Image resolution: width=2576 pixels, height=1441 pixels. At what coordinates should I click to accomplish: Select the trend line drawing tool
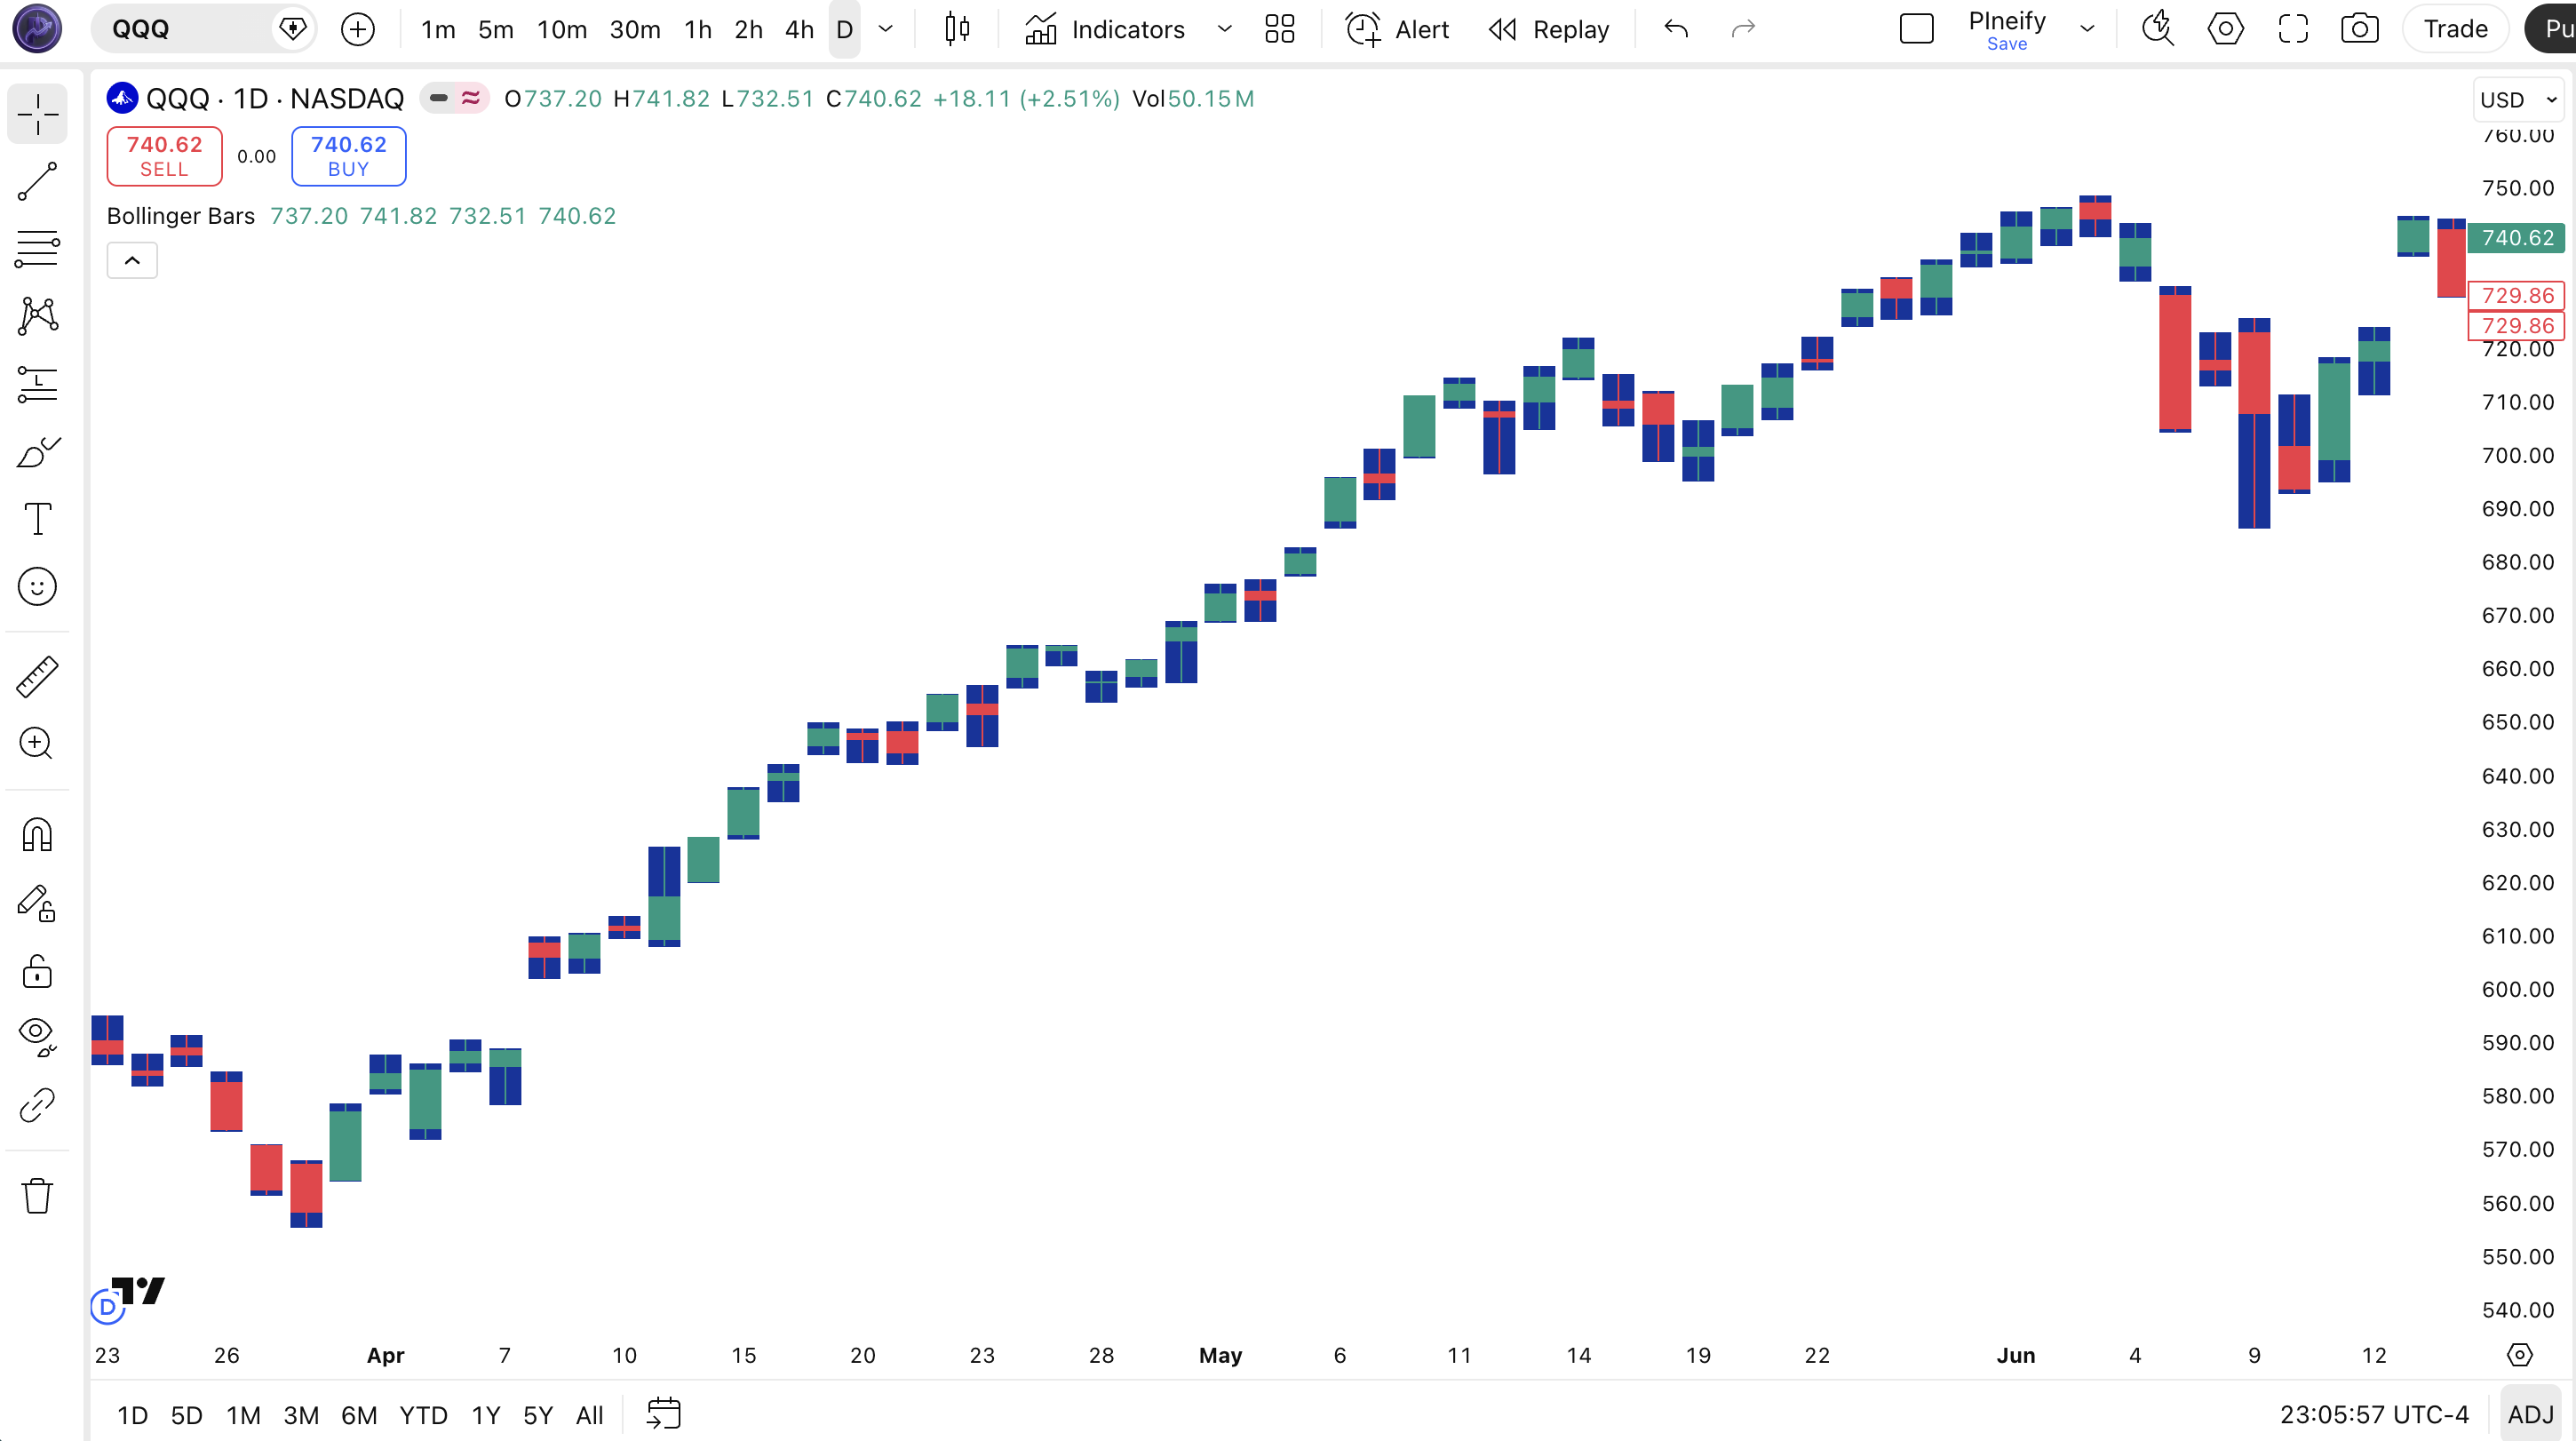(37, 182)
